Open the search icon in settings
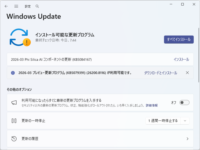Viewport: 200px width, 150px height. [x=37, y=6]
